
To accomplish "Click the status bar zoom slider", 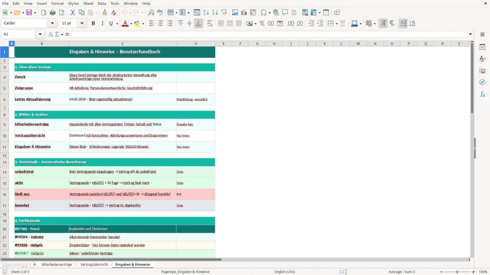I will (x=457, y=272).
